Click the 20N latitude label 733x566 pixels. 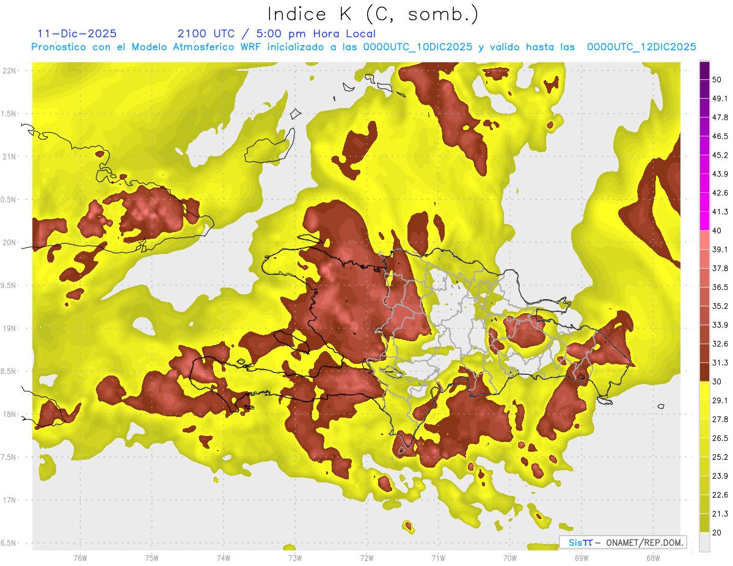pyautogui.click(x=9, y=243)
